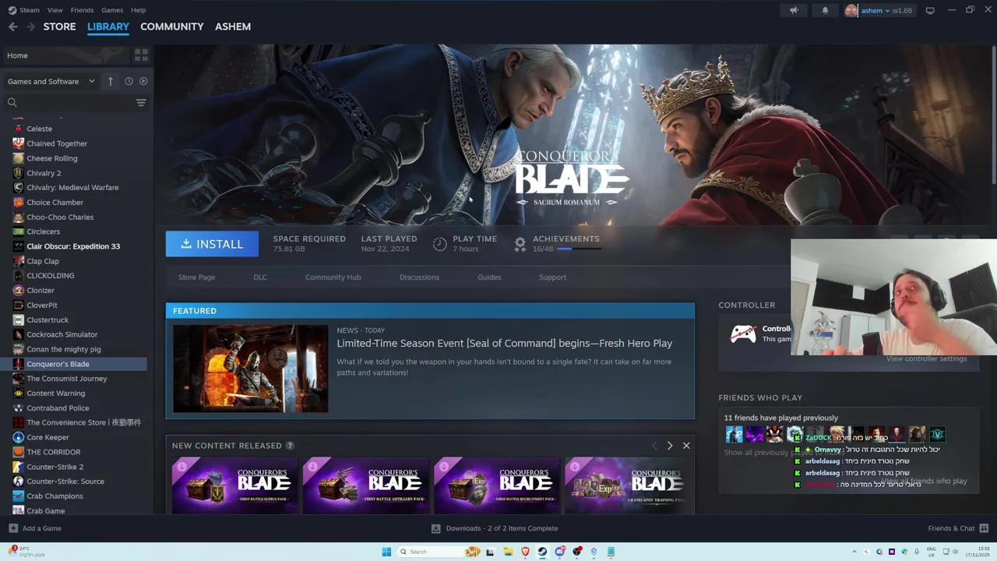Open the ASHEM profile tab
Viewport: 997px width, 561px height.
pyautogui.click(x=233, y=26)
